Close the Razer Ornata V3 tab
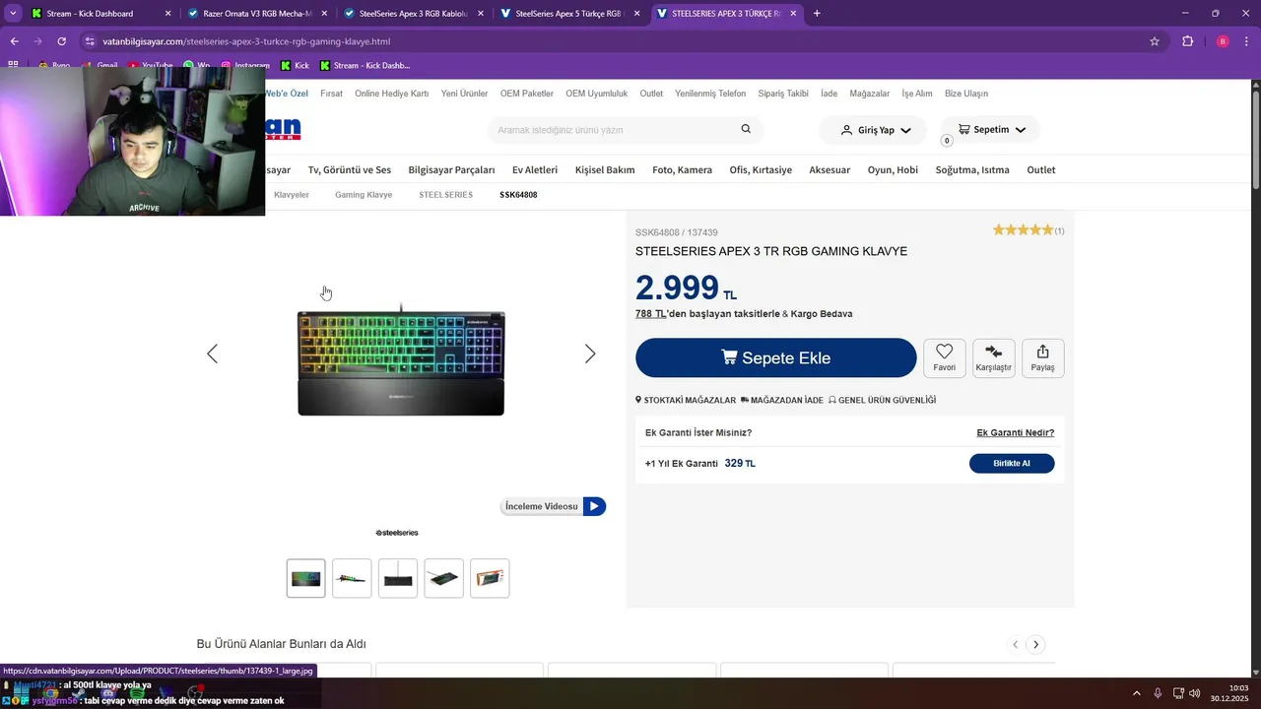Screen dimensions: 1261x709 (x=324, y=14)
